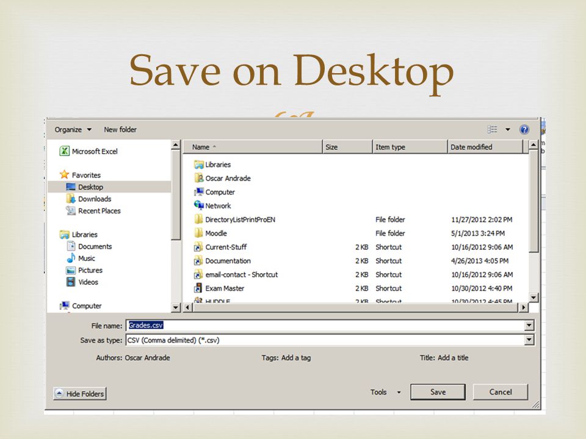The width and height of the screenshot is (586, 439).
Task: Open the view options dropdown arrow
Action: (x=507, y=129)
